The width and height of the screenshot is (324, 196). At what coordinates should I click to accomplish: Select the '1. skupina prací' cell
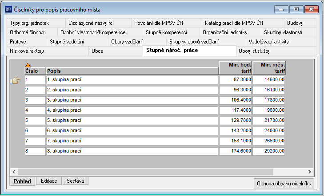pos(132,80)
